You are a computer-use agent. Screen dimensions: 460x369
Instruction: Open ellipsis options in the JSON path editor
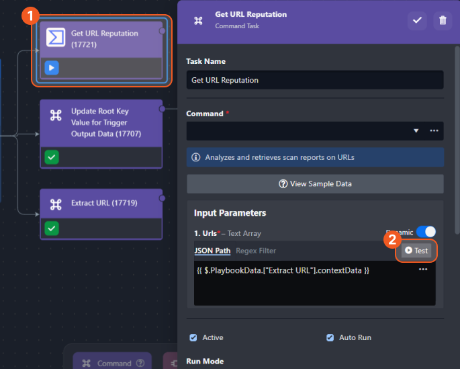pyautogui.click(x=423, y=270)
